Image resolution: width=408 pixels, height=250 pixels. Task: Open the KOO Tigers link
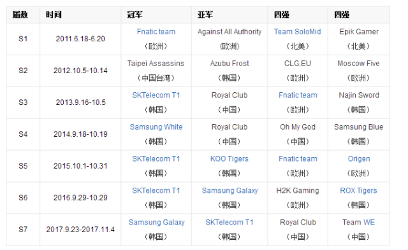[x=229, y=159]
